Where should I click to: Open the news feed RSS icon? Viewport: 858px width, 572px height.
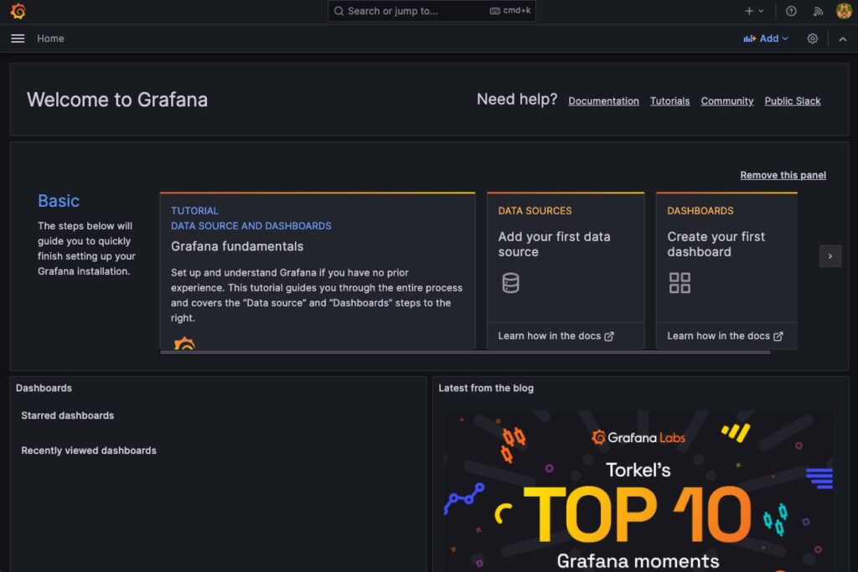tap(818, 11)
